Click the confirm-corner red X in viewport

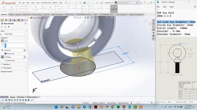pyautogui.click(x=150, y=24)
